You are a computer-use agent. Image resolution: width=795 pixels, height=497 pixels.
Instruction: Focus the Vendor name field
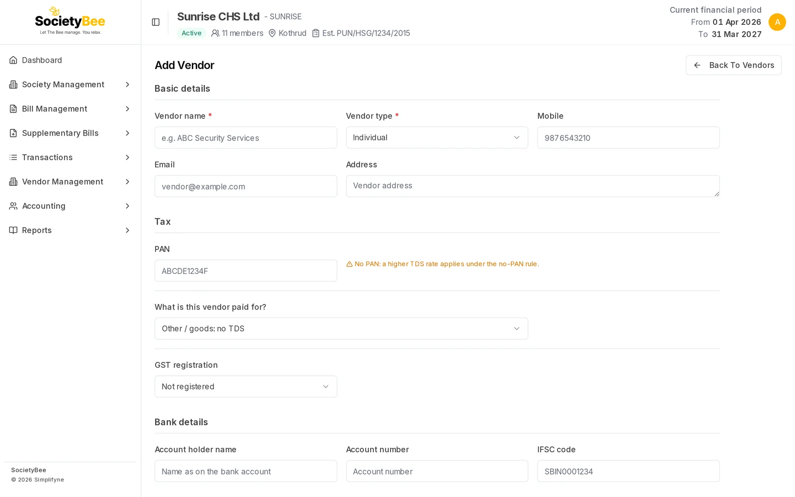246,138
